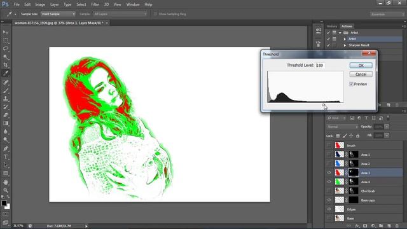The image size is (407, 229).
Task: Click the Lock transparent pixels icon
Action: pyautogui.click(x=338, y=135)
